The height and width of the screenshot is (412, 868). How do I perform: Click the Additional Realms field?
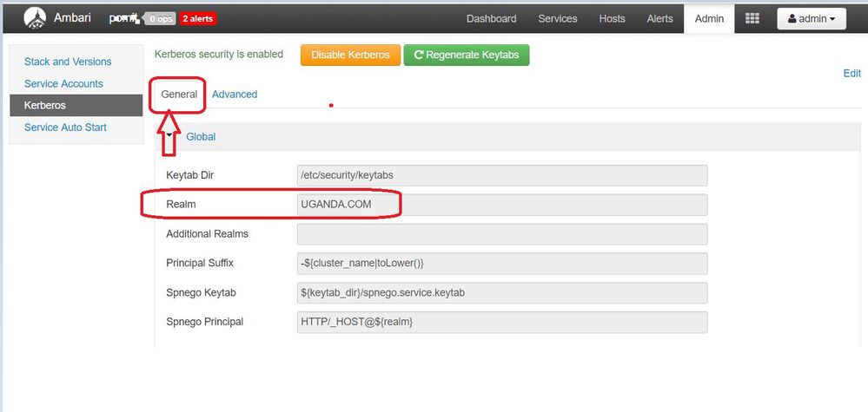click(x=502, y=233)
